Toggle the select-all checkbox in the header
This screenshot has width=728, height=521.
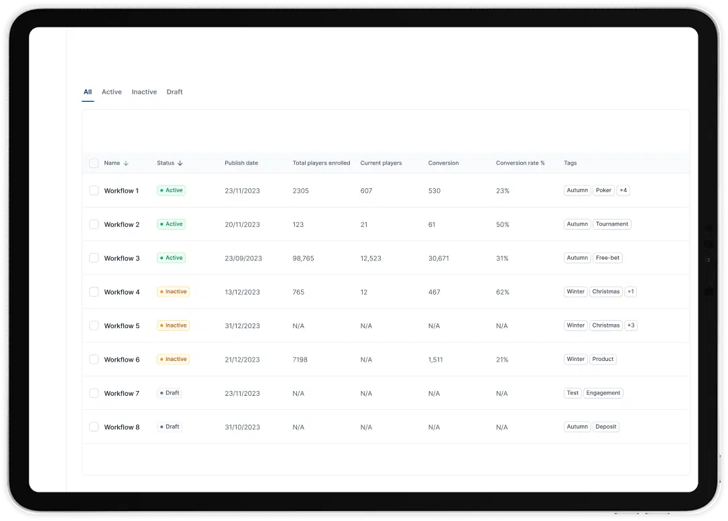pyautogui.click(x=94, y=163)
